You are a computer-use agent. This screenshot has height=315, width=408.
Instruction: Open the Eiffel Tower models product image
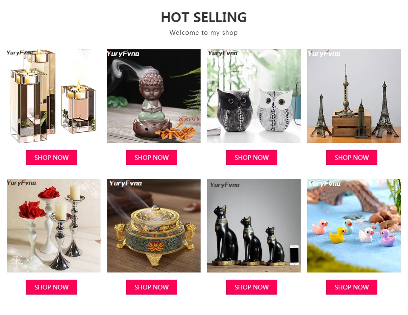pyautogui.click(x=354, y=96)
